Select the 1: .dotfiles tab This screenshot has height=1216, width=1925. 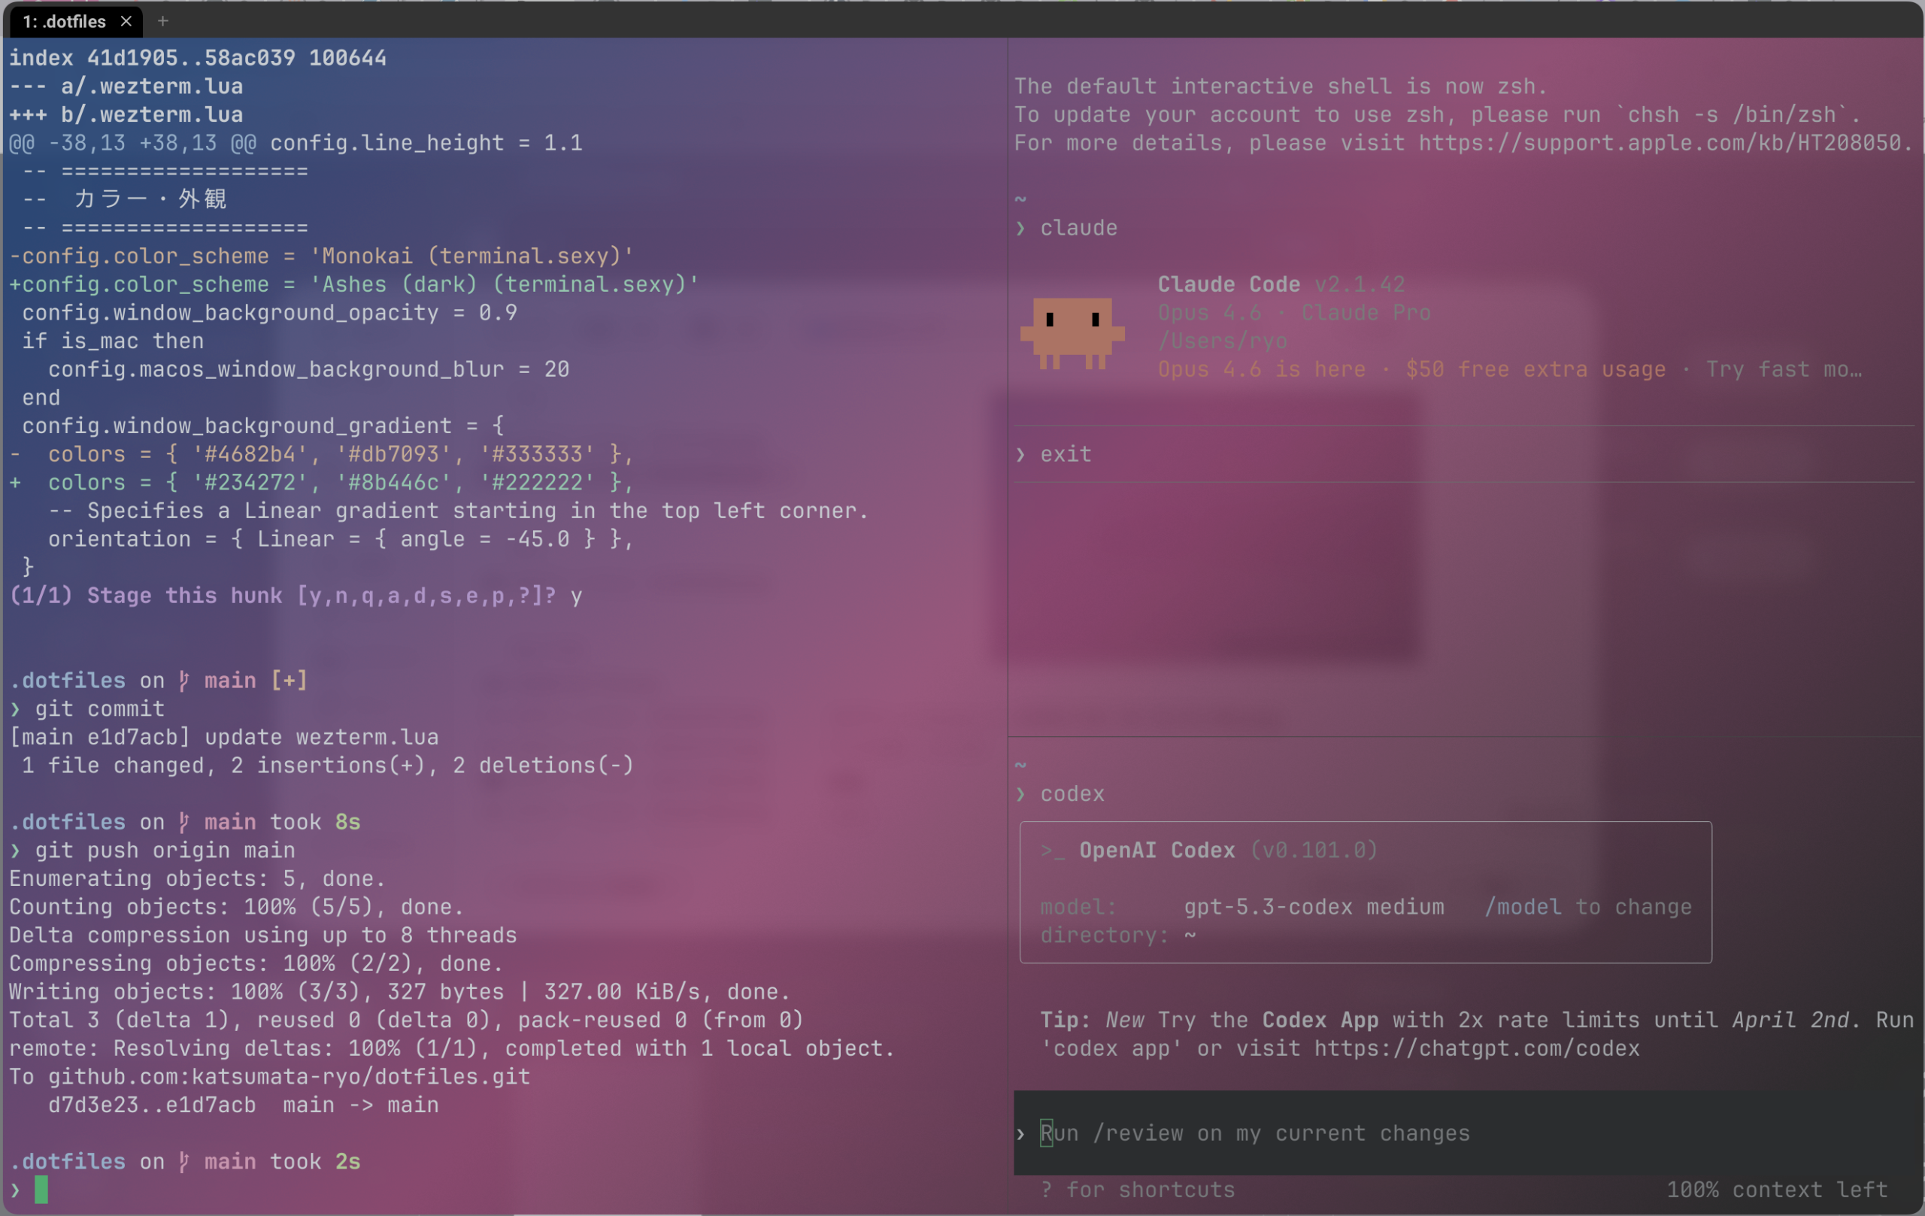click(64, 22)
